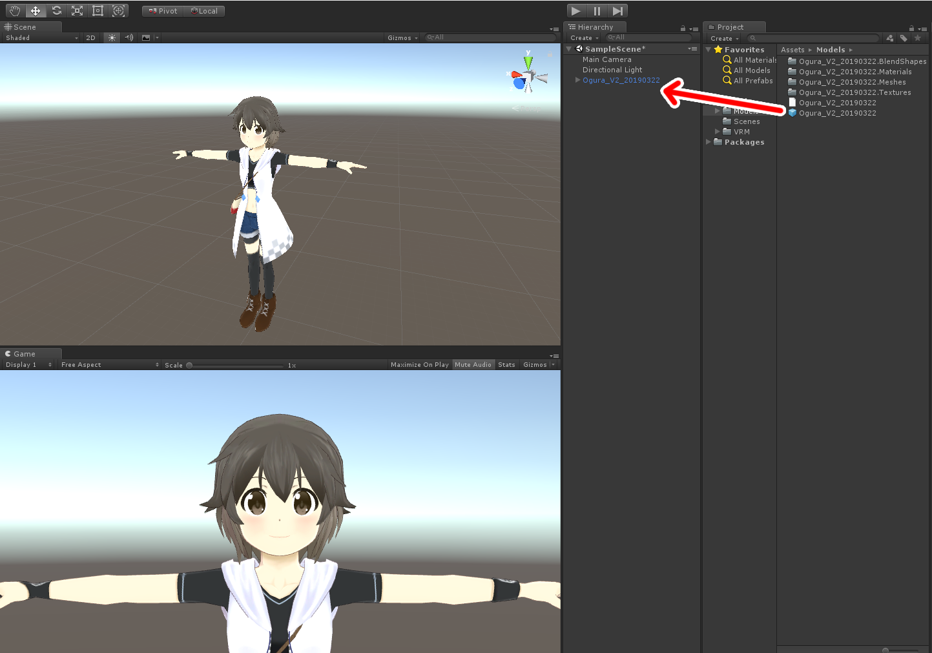This screenshot has width=932, height=653.
Task: Open the Ogura_V2_20190322.BlendShapes folder
Action: (857, 61)
